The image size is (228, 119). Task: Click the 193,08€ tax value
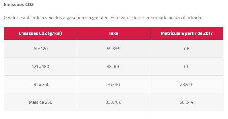tap(113, 84)
